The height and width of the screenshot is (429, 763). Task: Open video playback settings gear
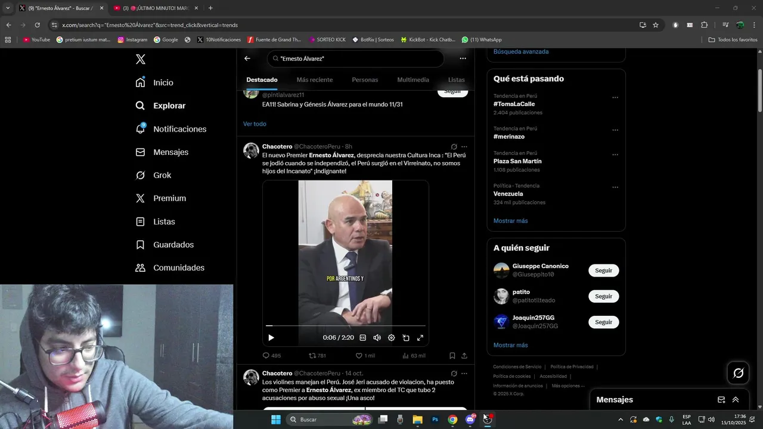pyautogui.click(x=392, y=338)
